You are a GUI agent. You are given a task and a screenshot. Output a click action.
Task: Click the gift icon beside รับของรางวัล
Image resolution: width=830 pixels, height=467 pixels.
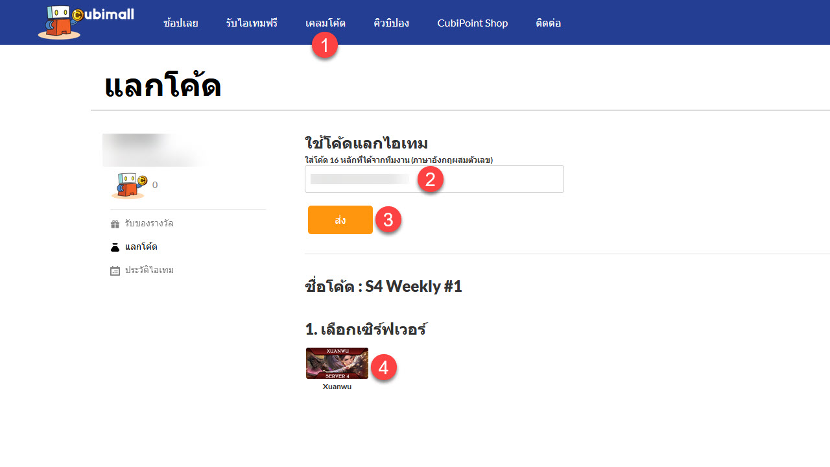[x=115, y=224]
